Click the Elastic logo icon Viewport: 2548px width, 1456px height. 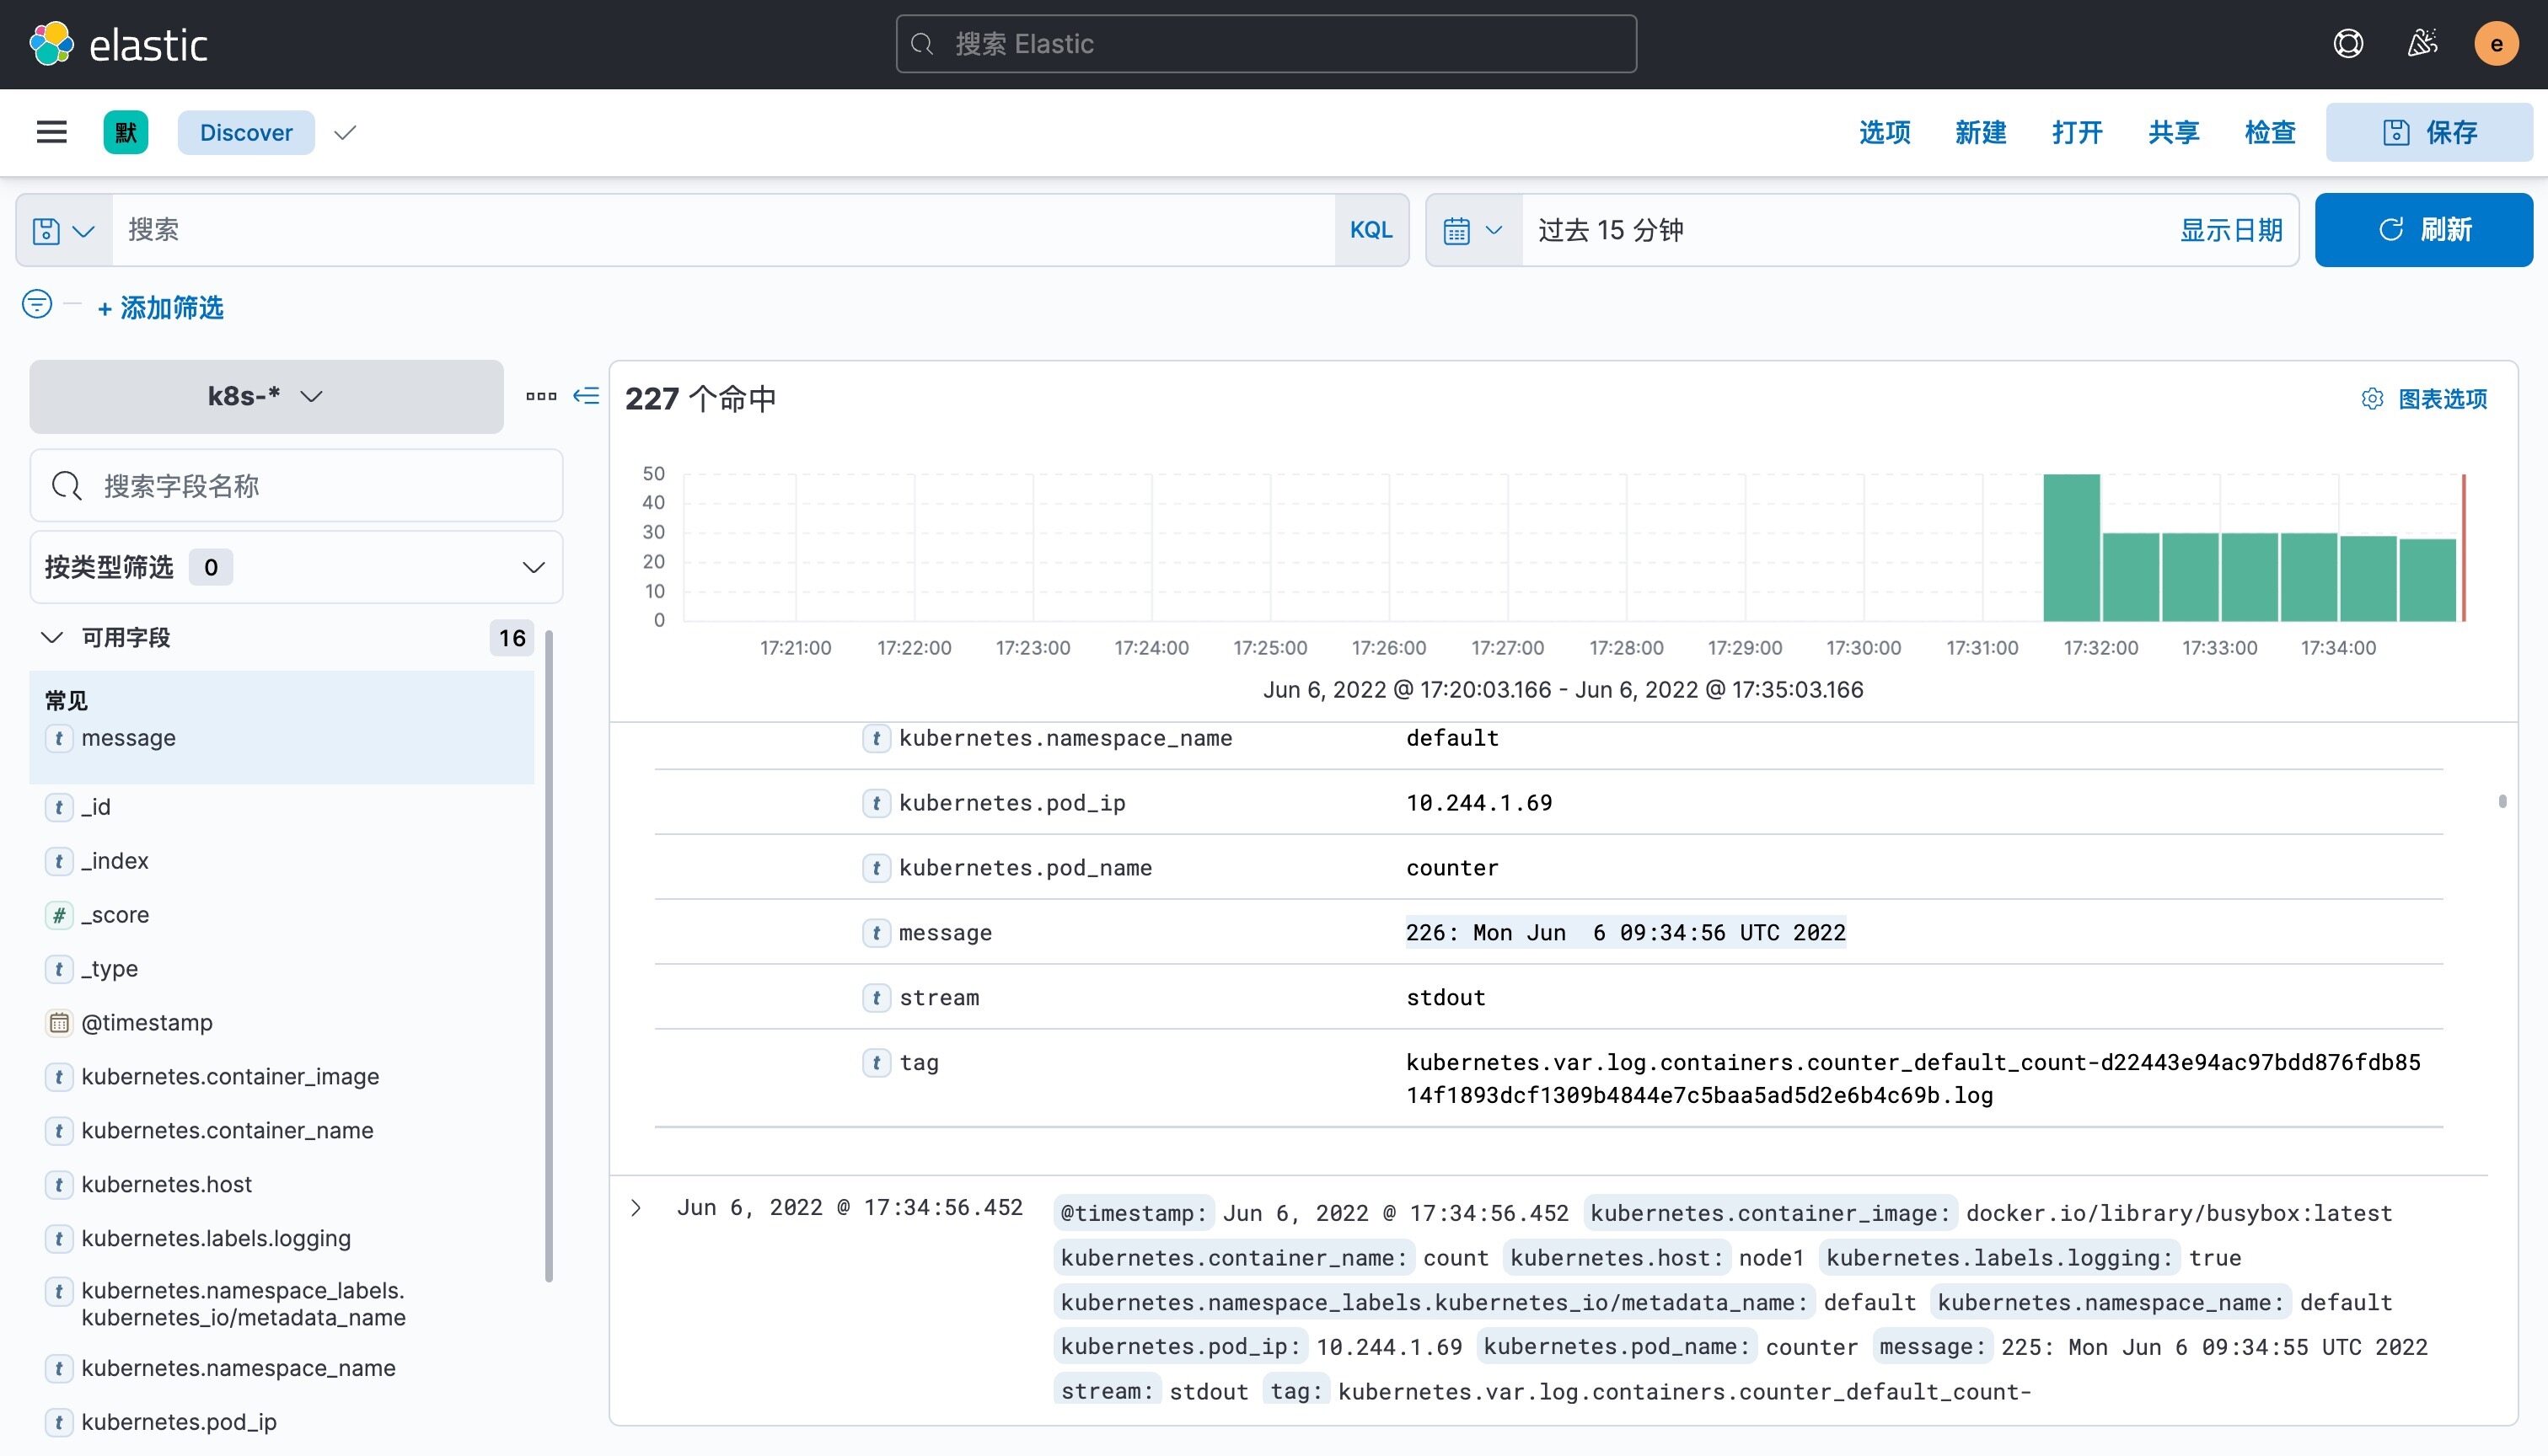(x=51, y=44)
